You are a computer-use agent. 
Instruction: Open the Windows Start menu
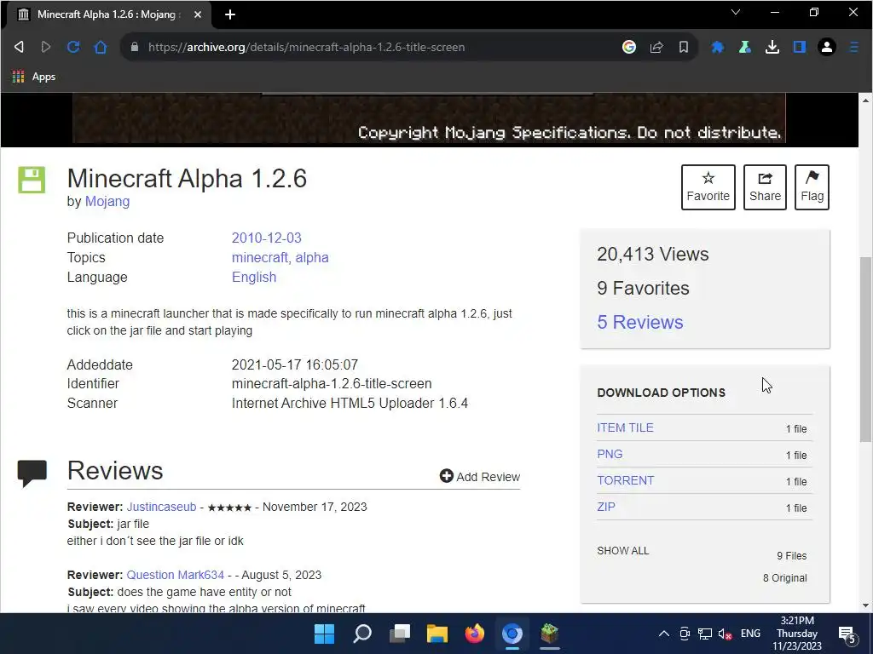324,634
